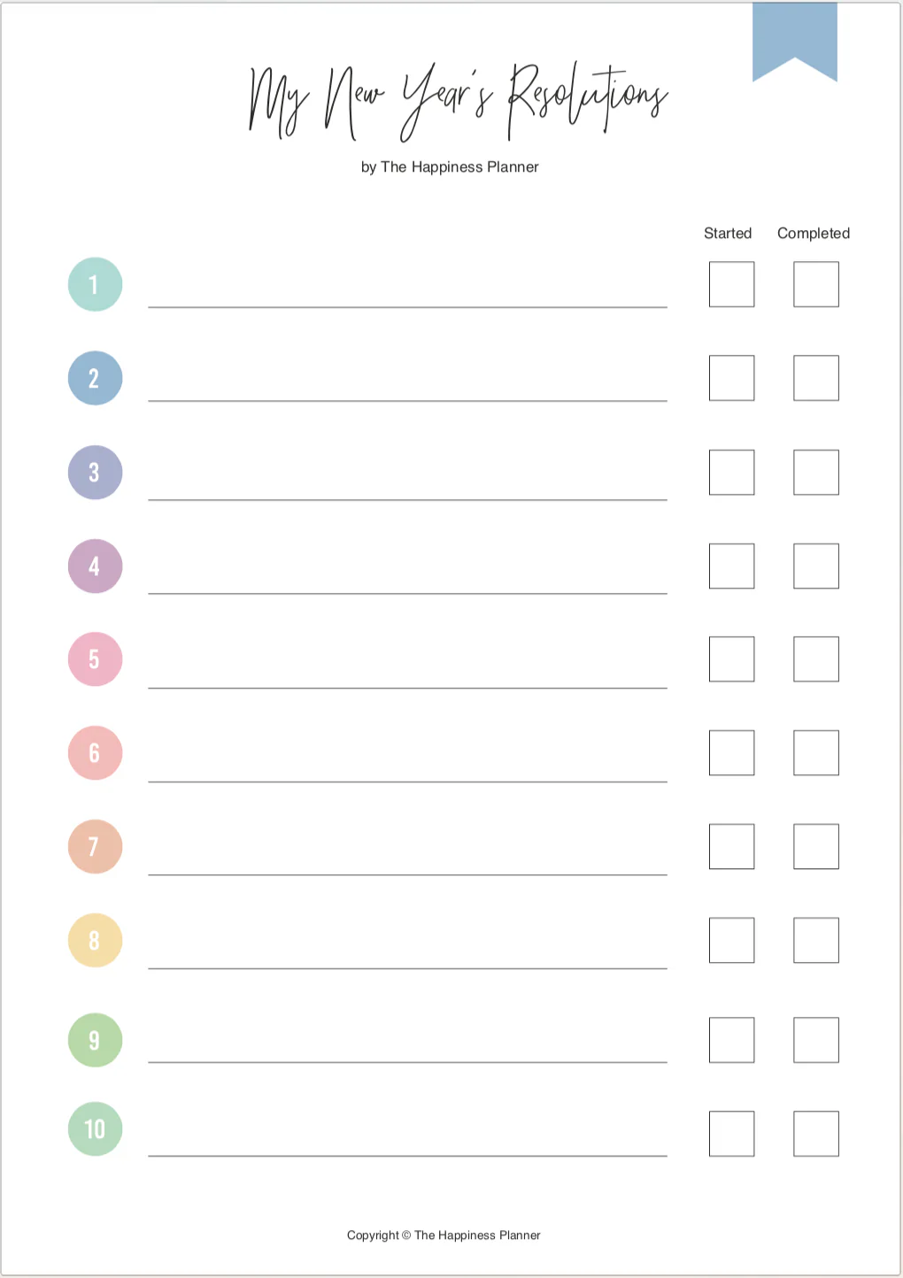Click the Copyright The Happiness Planner text
Image resolution: width=903 pixels, height=1278 pixels.
click(x=444, y=1235)
